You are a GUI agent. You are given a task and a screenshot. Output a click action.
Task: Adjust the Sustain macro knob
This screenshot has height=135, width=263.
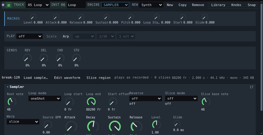pos(107,17)
